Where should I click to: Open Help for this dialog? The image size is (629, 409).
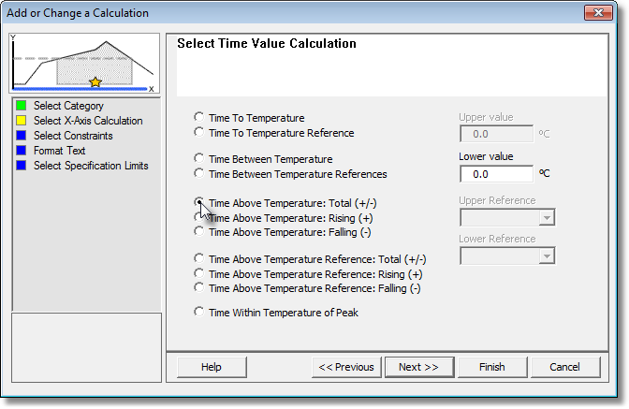click(x=212, y=367)
